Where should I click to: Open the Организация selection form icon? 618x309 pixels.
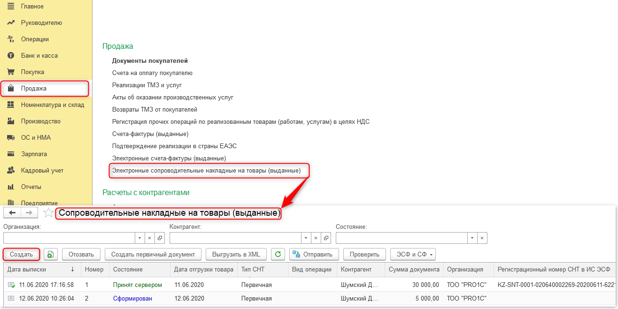[160, 238]
